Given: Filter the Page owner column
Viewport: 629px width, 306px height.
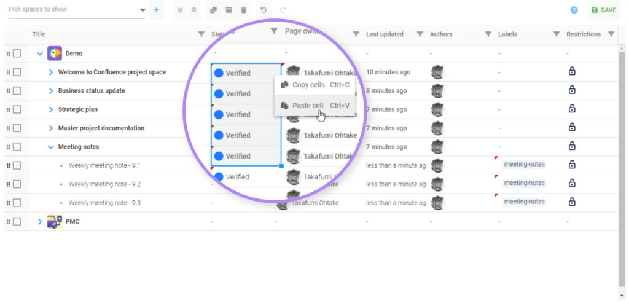Looking at the screenshot, I should [x=356, y=34].
